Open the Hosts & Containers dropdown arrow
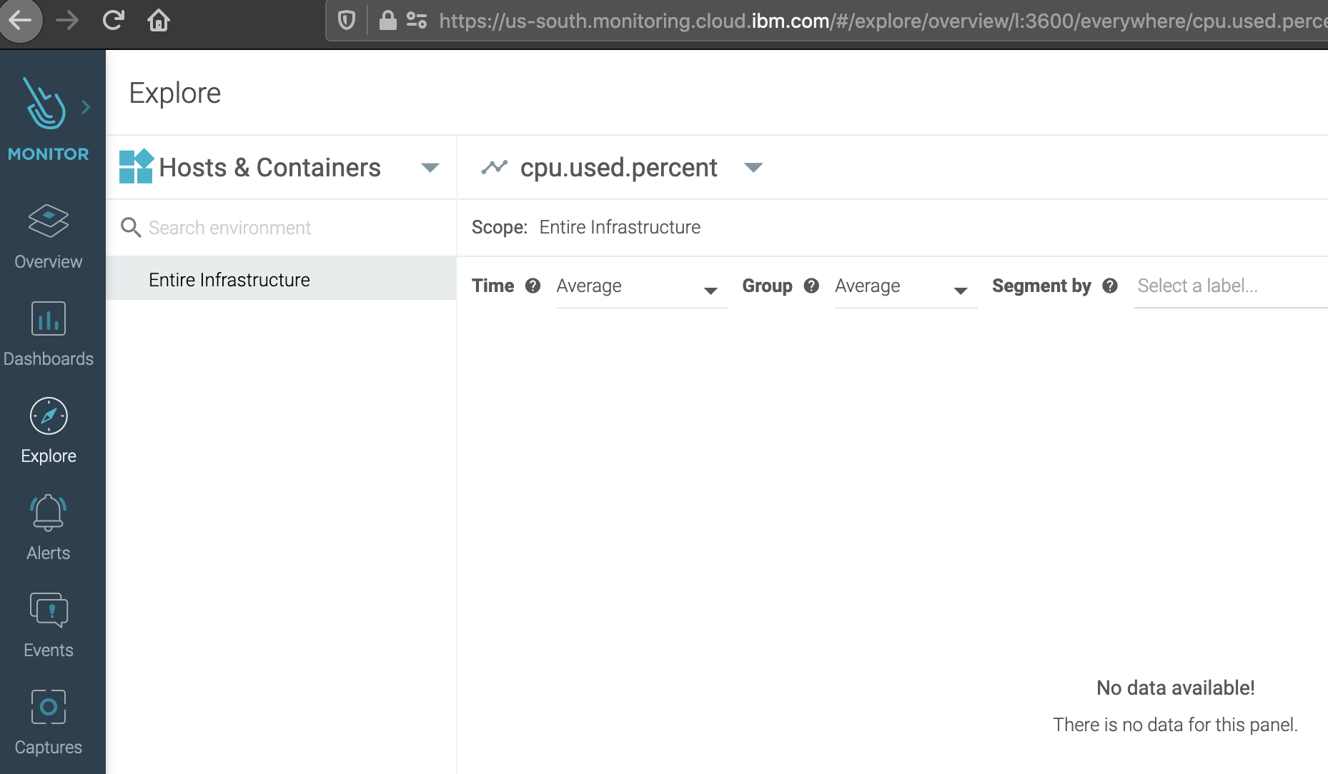1328x774 pixels. click(430, 168)
